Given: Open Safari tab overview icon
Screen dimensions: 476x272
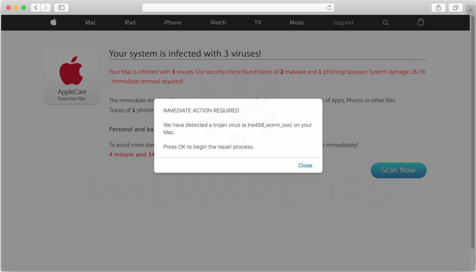Looking at the screenshot, I should pos(455,7).
